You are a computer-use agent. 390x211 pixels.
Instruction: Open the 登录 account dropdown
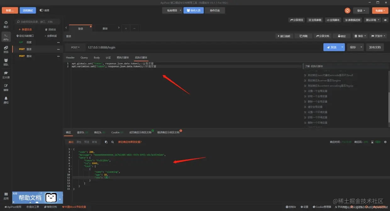pos(361,11)
